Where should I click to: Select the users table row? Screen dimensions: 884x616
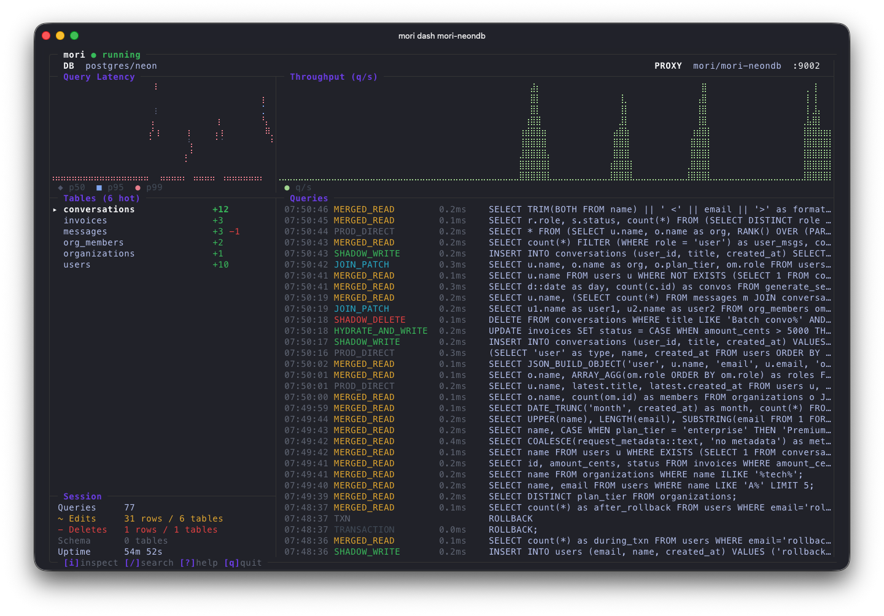pos(163,265)
